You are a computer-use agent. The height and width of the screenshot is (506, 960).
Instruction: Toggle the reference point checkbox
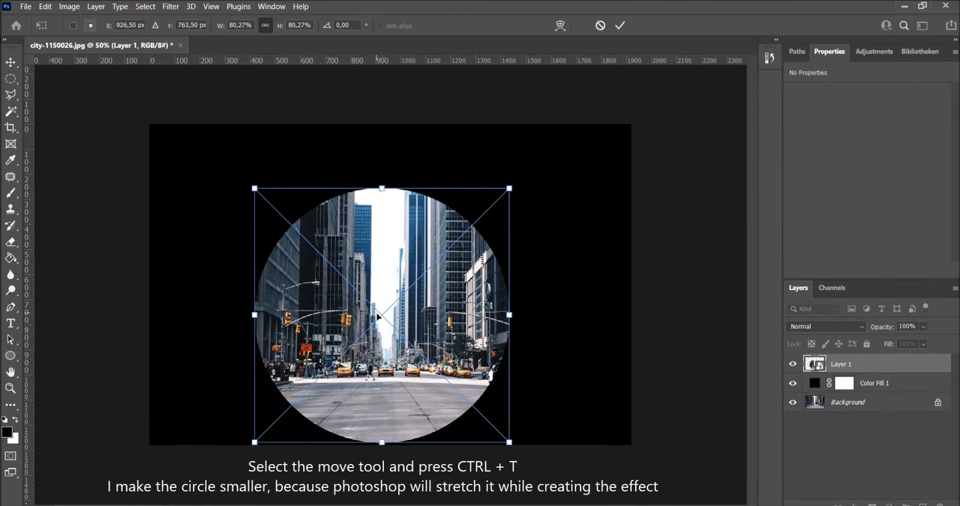[x=73, y=25]
